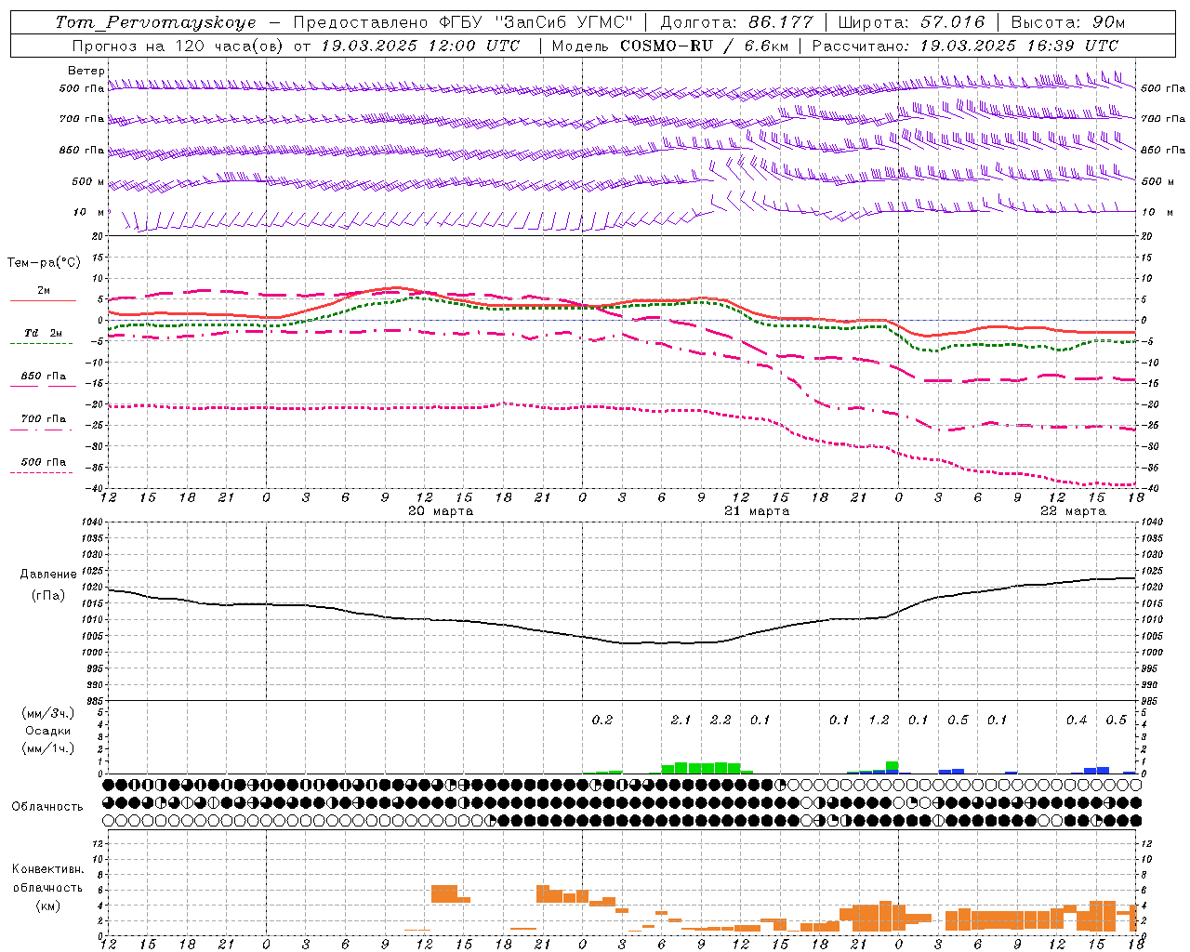Click the red line sample under 2м legend

[x=43, y=300]
